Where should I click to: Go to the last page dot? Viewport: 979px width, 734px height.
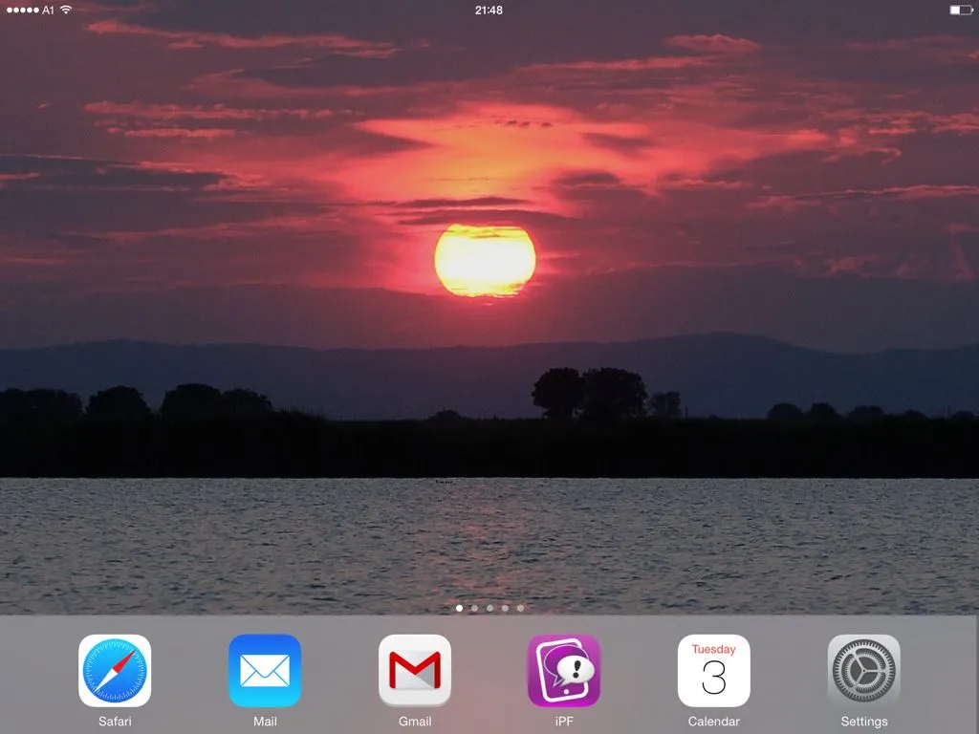(520, 608)
